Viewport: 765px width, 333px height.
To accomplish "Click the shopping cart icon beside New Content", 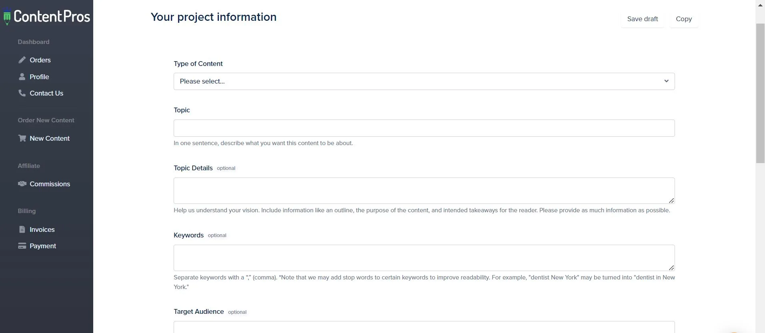I will (22, 138).
